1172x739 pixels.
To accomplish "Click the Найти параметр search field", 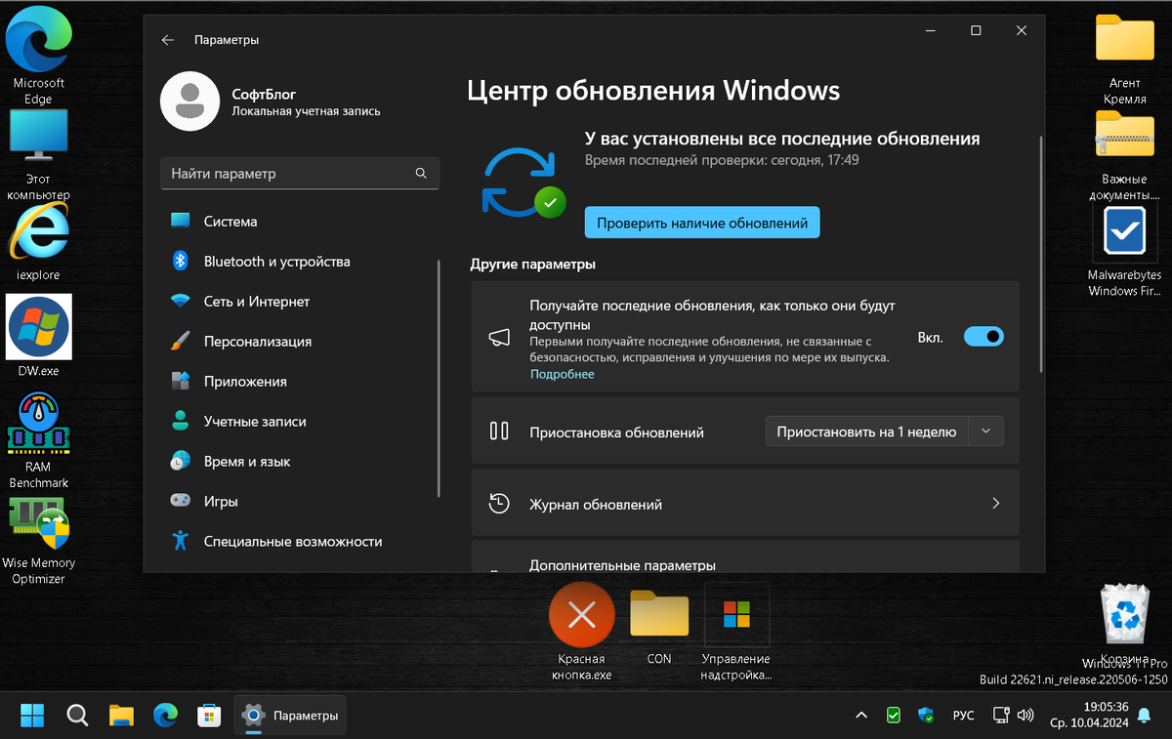I will tap(299, 174).
